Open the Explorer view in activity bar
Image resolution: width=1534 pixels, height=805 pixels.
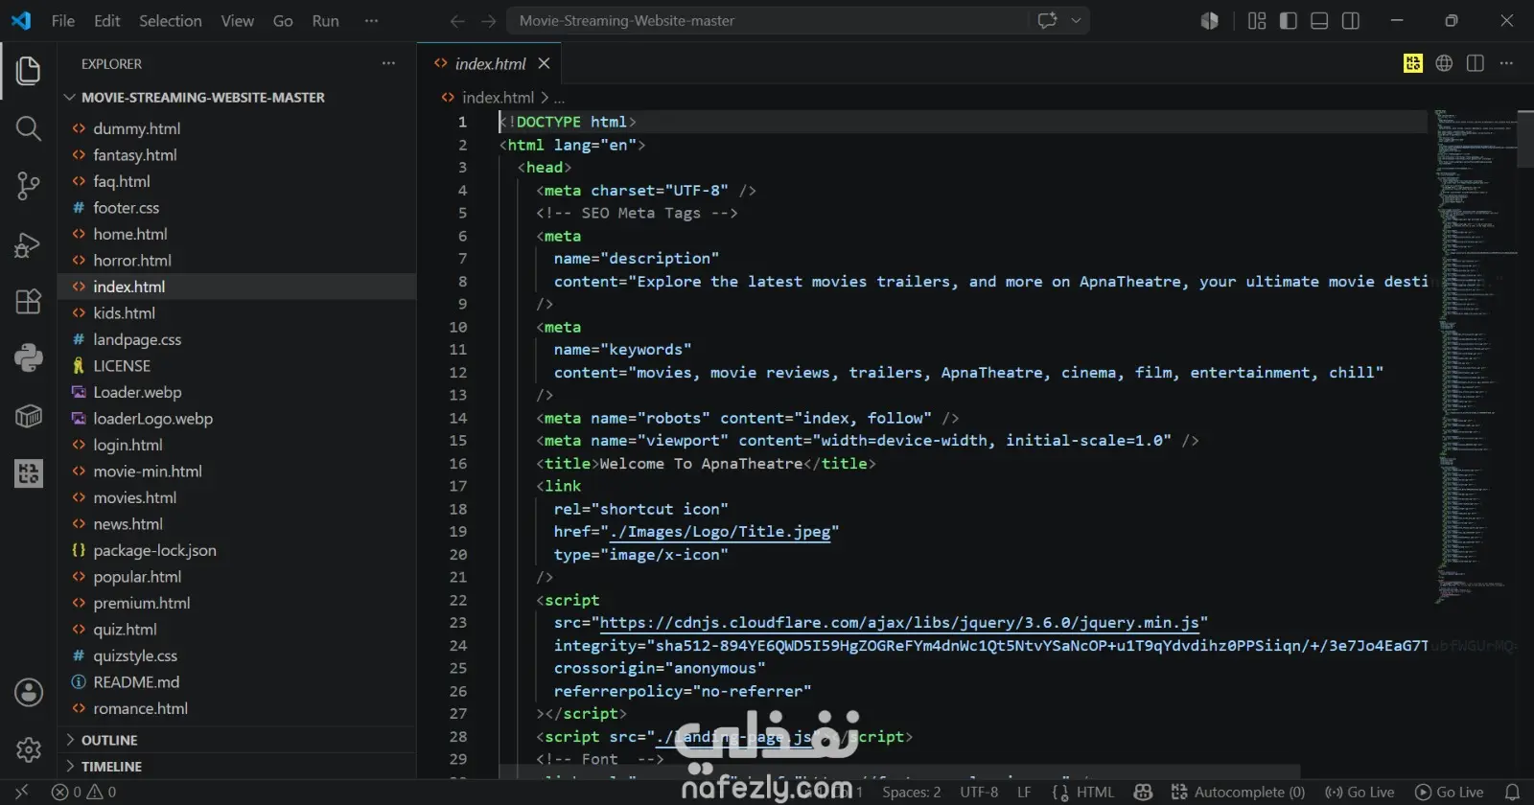tap(29, 71)
